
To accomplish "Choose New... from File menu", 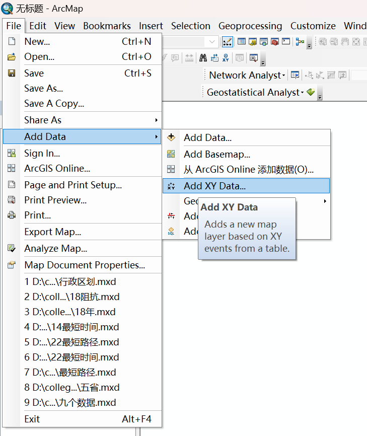I will (x=82, y=41).
